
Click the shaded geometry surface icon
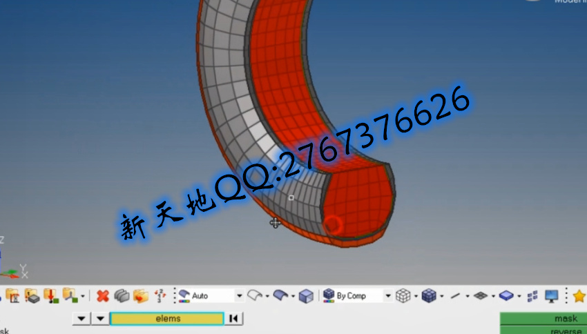point(280,296)
